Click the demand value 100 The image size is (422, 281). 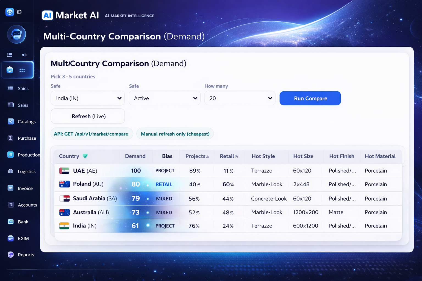(136, 171)
